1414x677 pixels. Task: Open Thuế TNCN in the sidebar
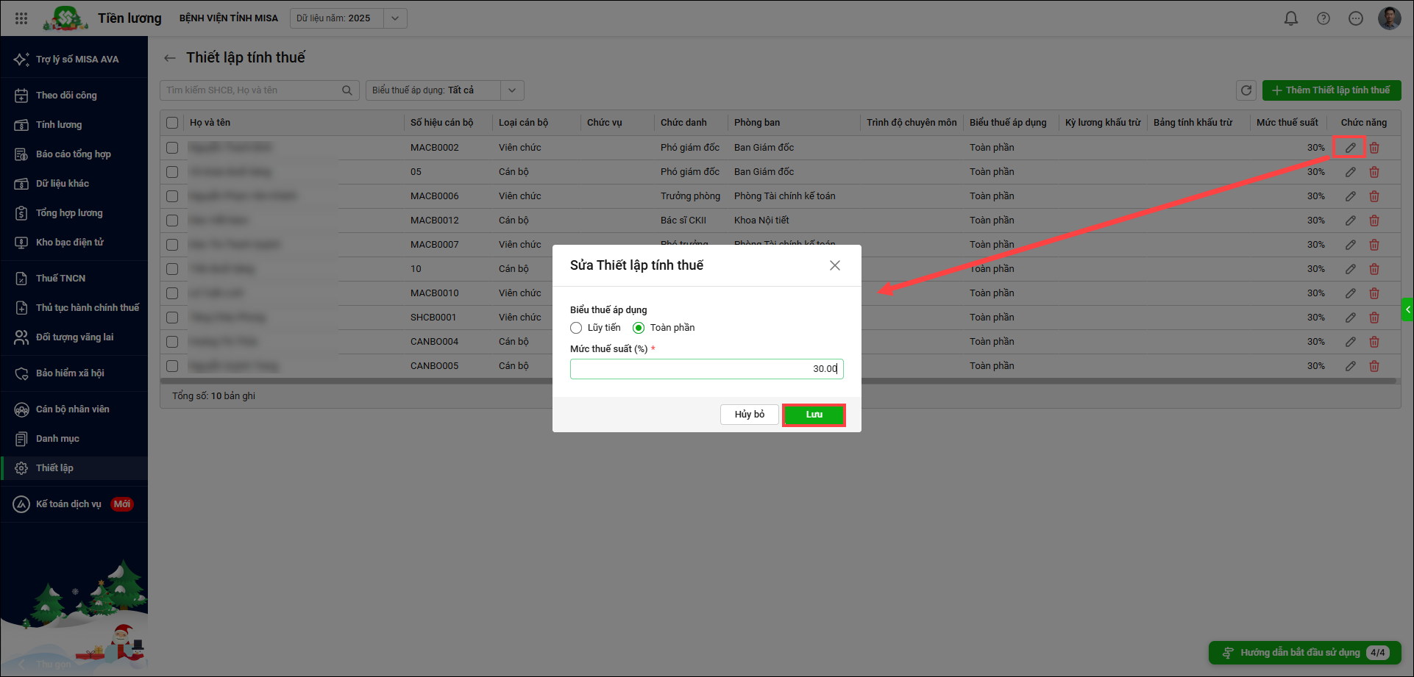60,278
